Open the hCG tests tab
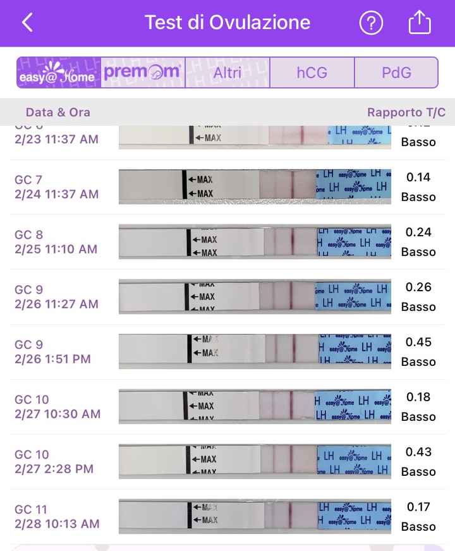Screen dimensions: 455x551 [x=312, y=73]
